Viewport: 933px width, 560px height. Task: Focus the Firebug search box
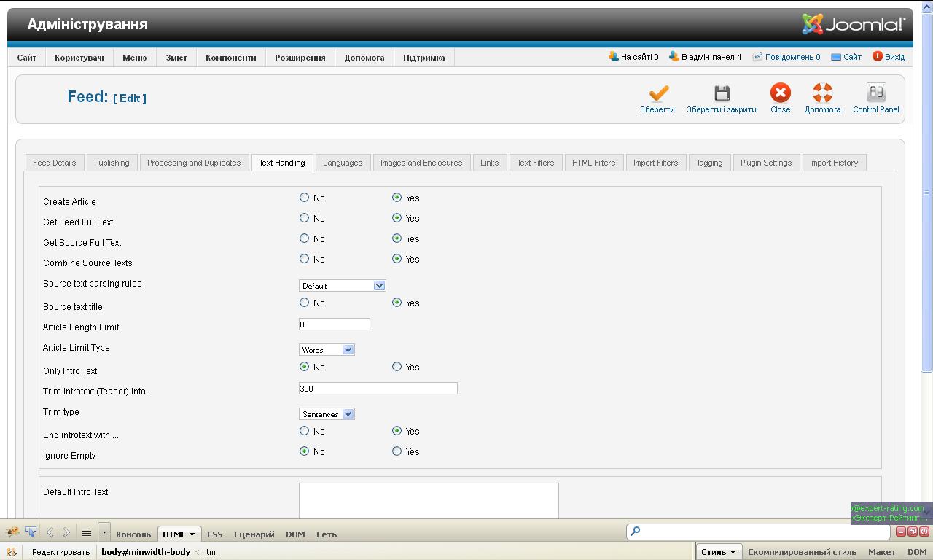coord(758,532)
